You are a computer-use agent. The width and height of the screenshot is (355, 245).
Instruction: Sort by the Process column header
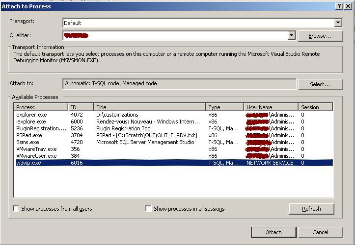(41, 107)
